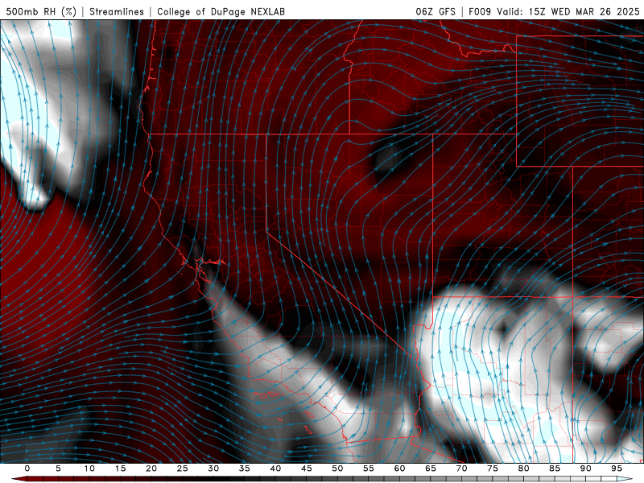Click the "85" value on color scale
Image resolution: width=644 pixels, height=483 pixels.
coord(555,469)
